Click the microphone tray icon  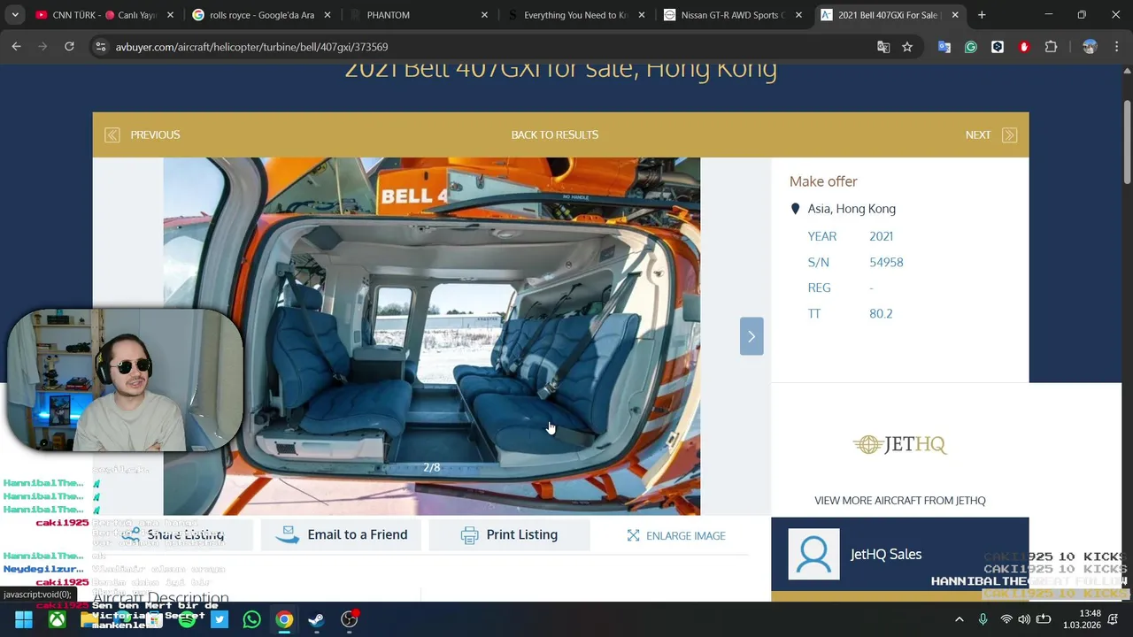pos(983,619)
